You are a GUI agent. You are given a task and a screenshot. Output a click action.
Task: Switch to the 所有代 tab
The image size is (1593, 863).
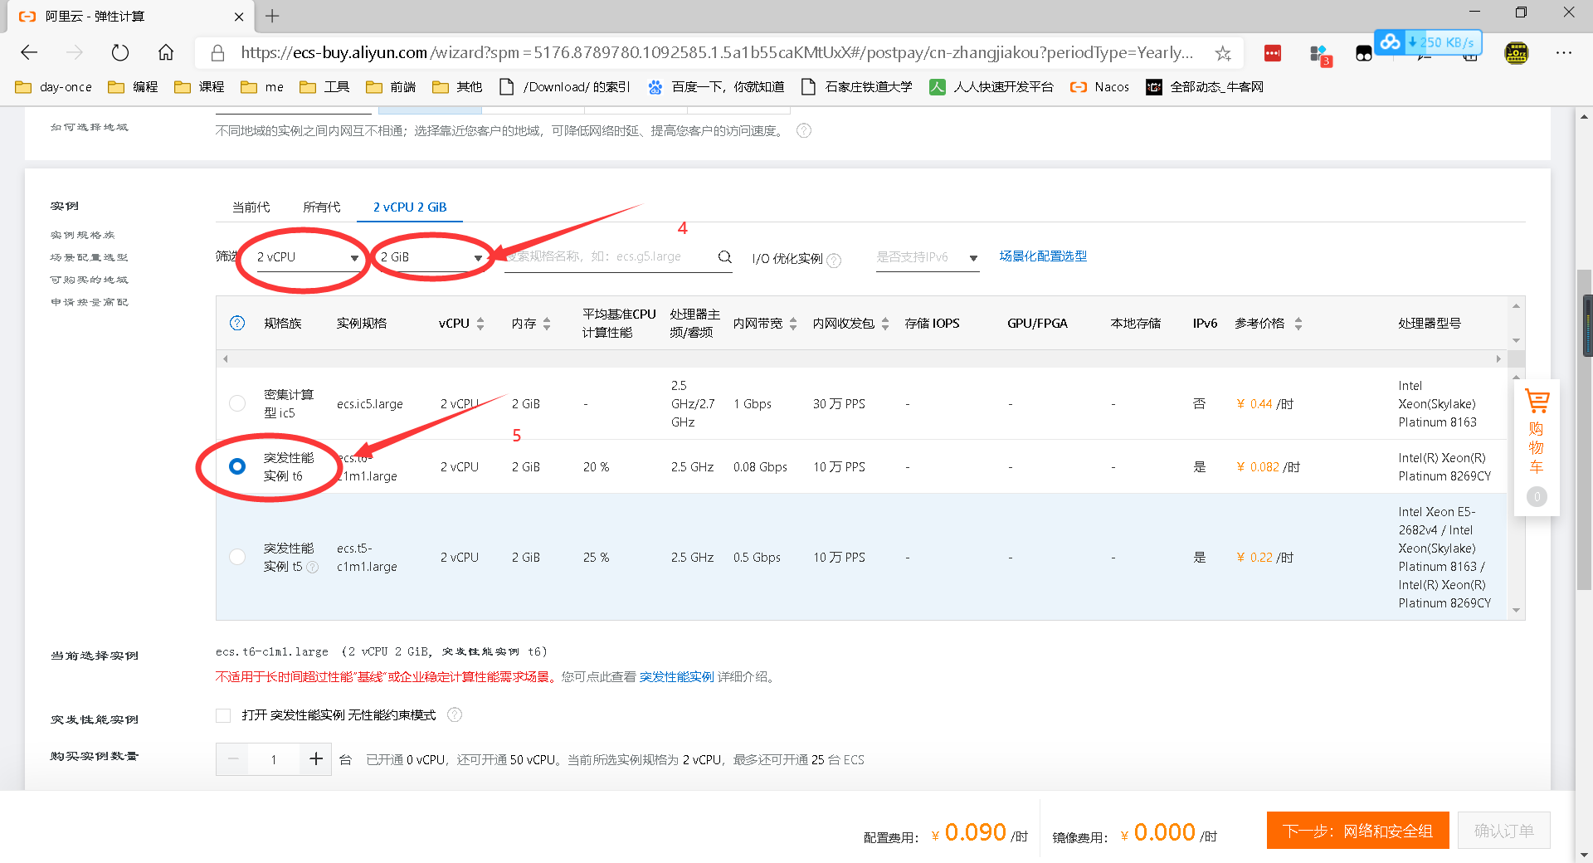tap(321, 207)
